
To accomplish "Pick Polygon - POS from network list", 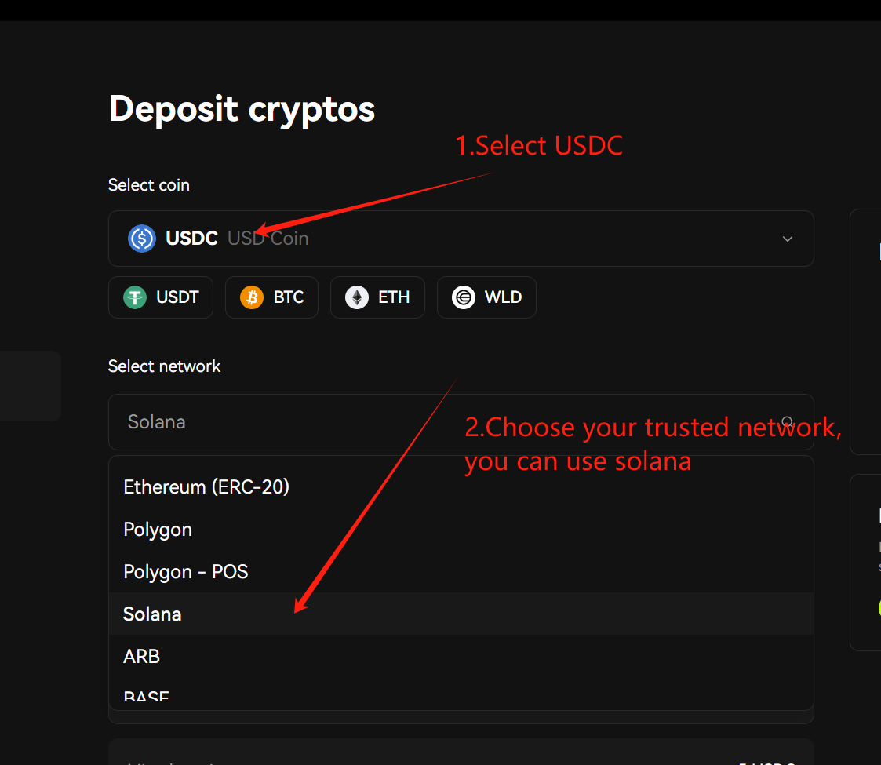I will point(186,572).
